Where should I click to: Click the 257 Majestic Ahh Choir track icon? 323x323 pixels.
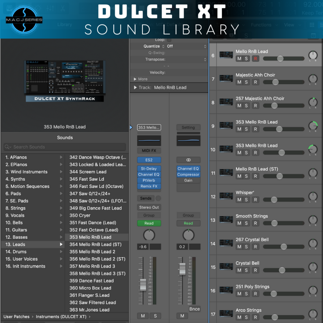[226, 102]
